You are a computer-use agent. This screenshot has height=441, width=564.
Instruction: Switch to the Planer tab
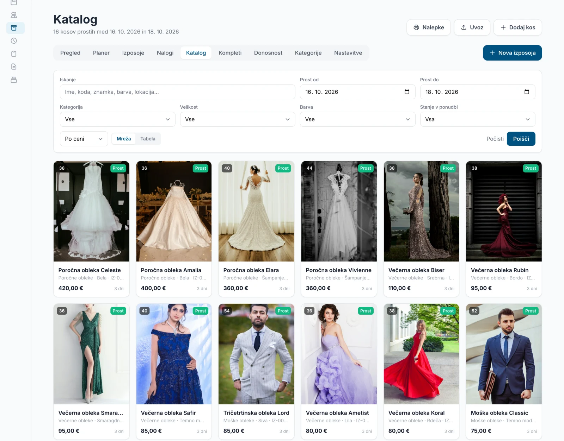coord(101,53)
